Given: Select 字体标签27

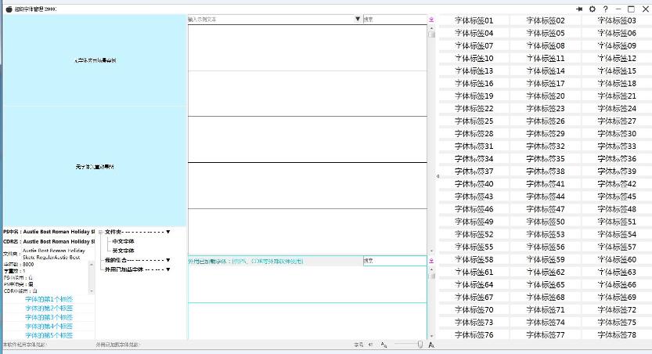Looking at the screenshot, I should 617,121.
